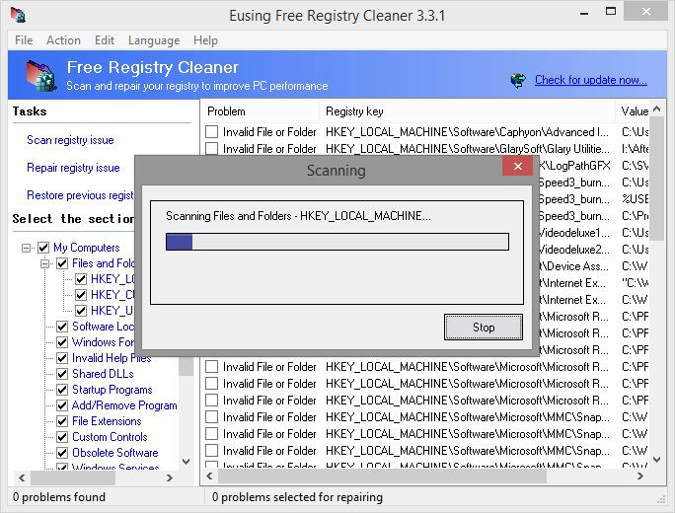The width and height of the screenshot is (675, 513).
Task: Click the Free Registry Cleaner banner logo
Action: click(x=40, y=76)
